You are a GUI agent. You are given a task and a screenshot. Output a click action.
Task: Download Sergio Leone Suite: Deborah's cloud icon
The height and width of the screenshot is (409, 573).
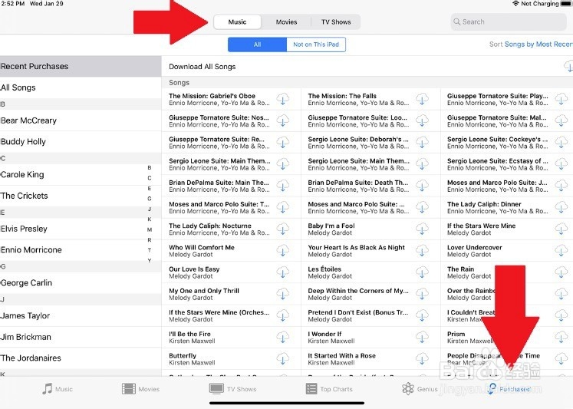(422, 142)
